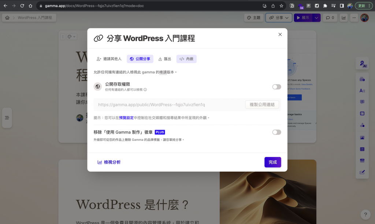
Task: Click the WordPress 是什麼？ heading
Action: tap(132, 205)
